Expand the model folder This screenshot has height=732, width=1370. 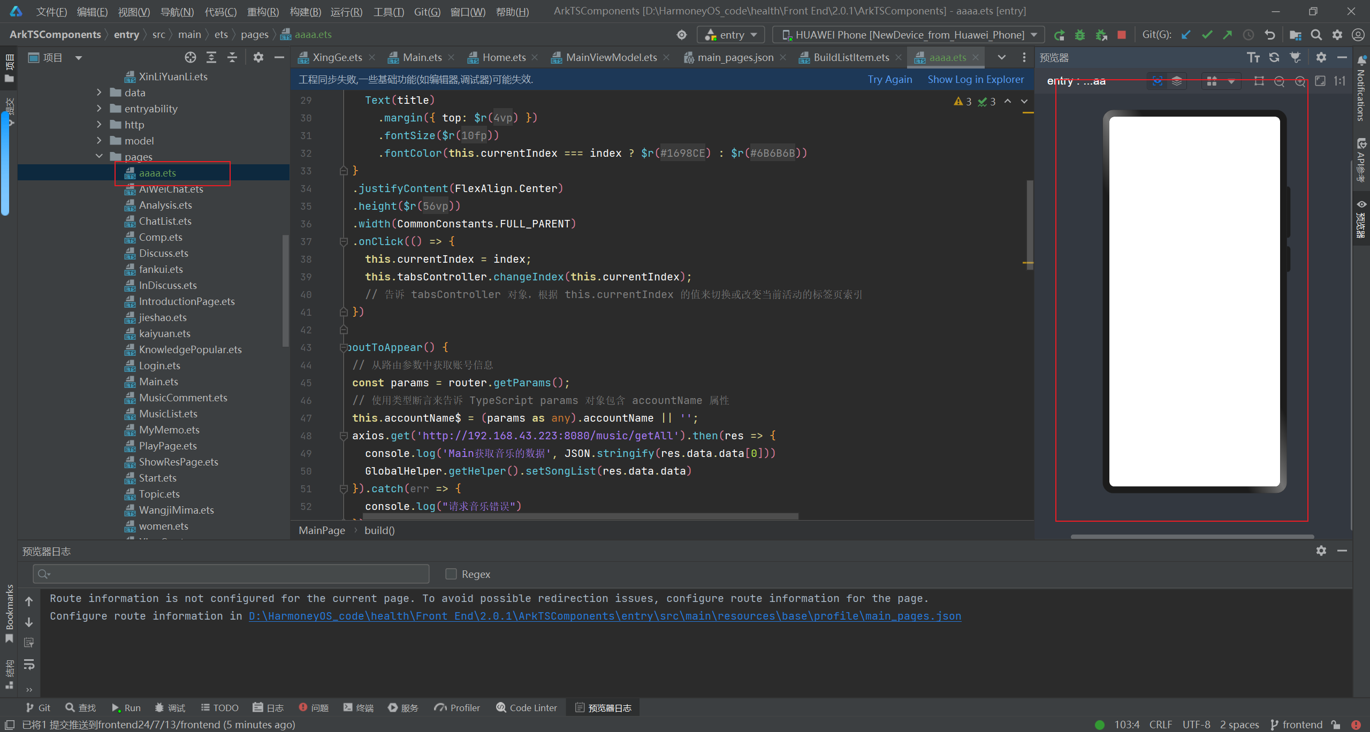(x=99, y=141)
